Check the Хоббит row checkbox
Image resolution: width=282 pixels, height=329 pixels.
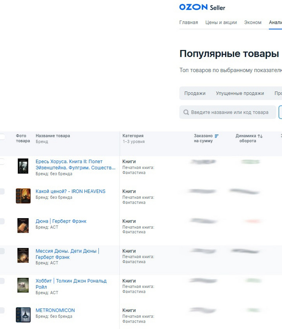2,281
